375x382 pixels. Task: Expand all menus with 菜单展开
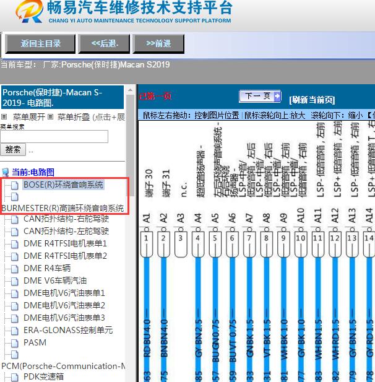[29, 117]
